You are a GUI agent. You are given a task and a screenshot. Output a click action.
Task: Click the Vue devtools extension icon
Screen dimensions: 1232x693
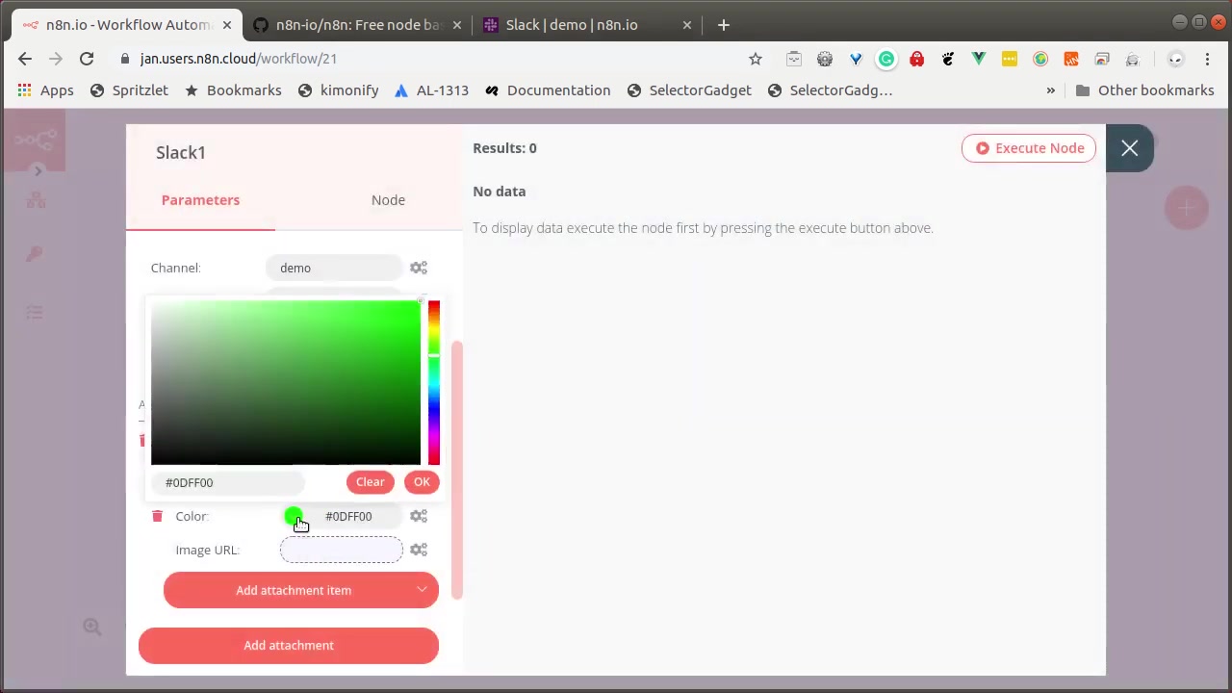tap(979, 59)
